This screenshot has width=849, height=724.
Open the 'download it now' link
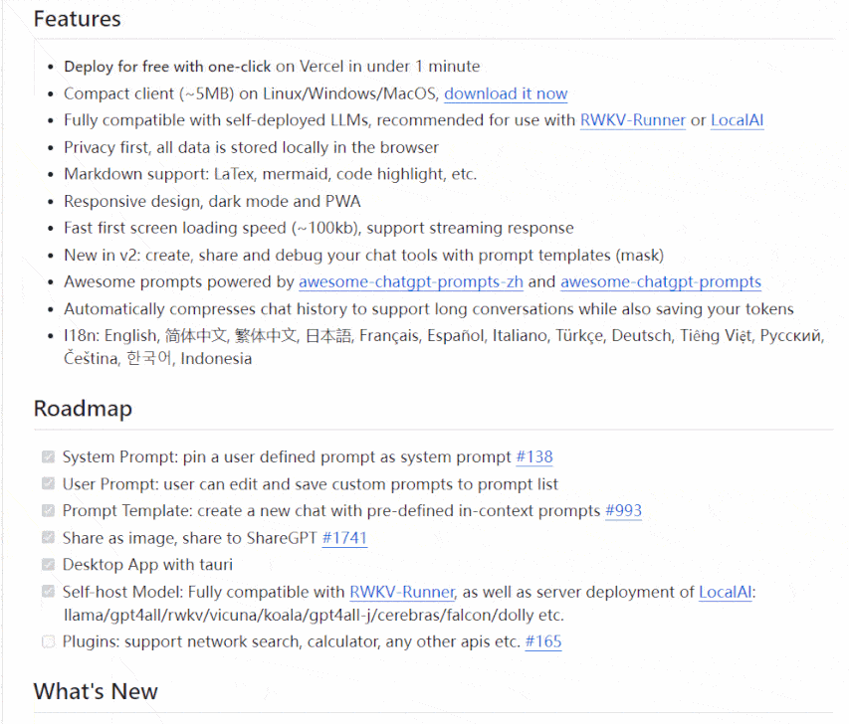pos(506,93)
